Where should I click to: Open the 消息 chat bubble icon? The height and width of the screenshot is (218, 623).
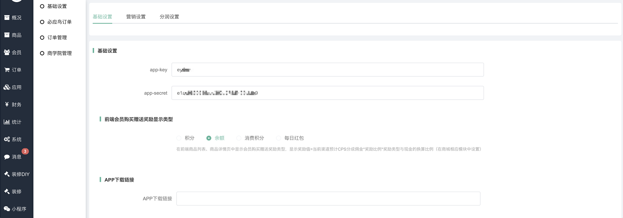[x=6, y=157]
